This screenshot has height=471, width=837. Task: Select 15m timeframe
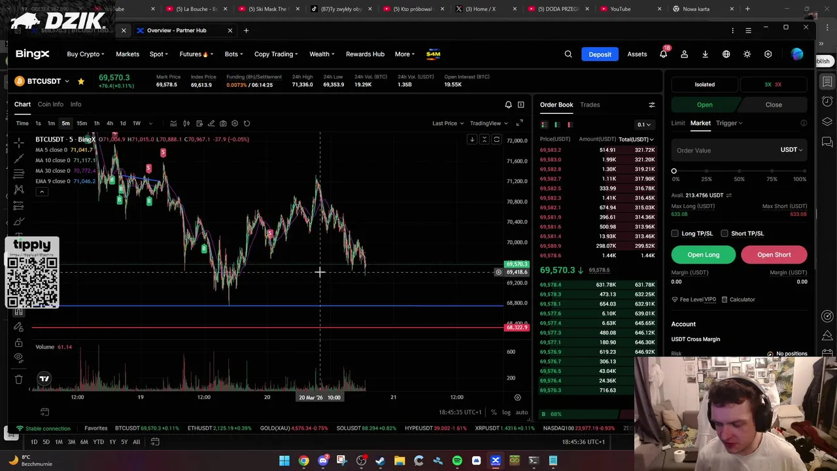(x=82, y=123)
